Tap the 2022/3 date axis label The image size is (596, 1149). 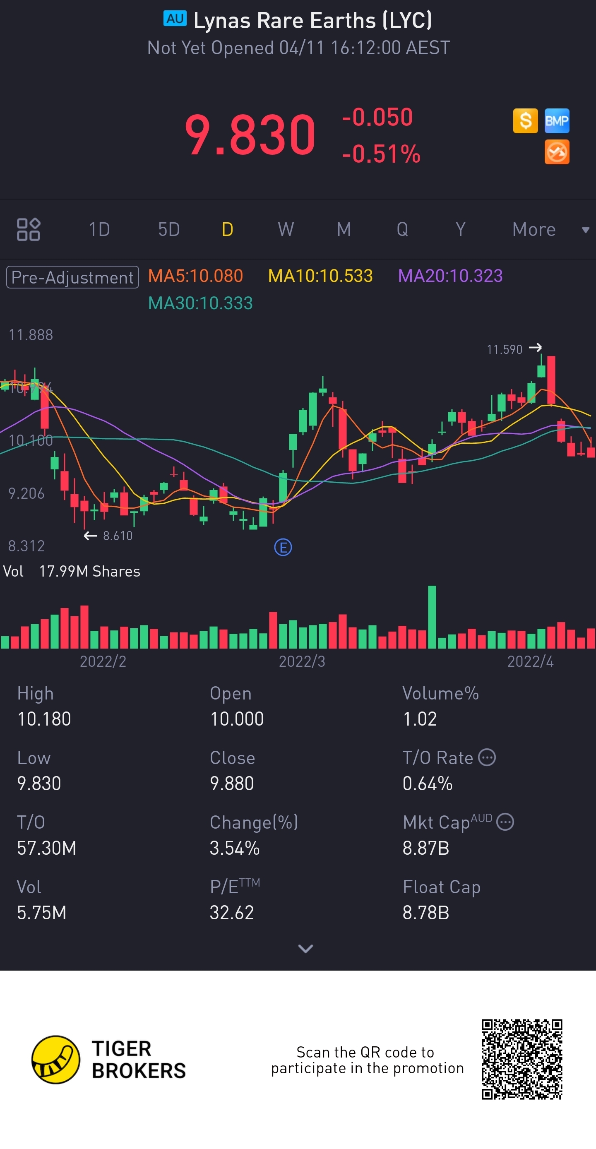[x=302, y=661]
